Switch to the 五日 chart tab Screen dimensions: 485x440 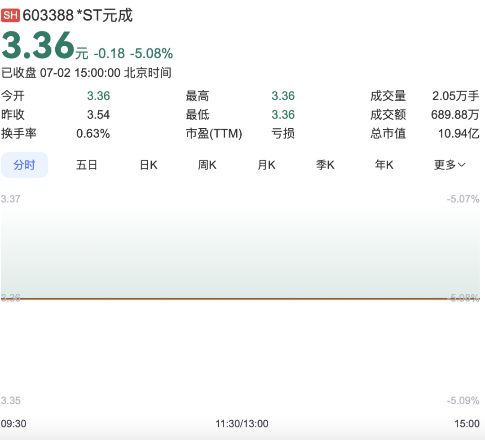pos(87,165)
